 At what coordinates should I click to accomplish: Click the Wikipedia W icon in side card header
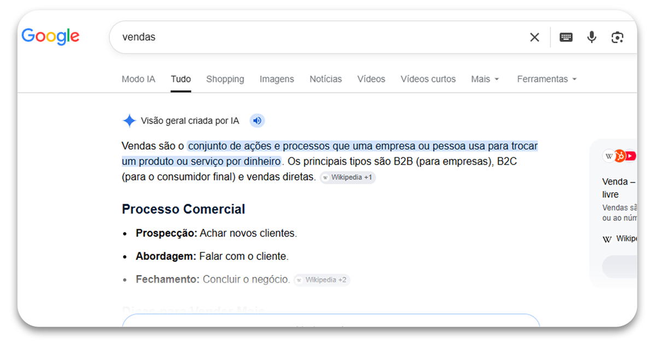[x=609, y=156]
